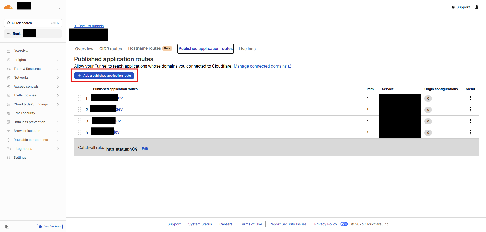
Task: Click the user profile icon
Action: point(477,7)
